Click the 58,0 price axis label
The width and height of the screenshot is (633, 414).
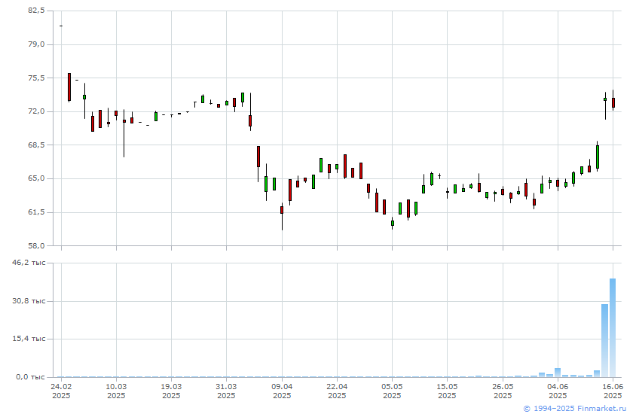(x=36, y=245)
